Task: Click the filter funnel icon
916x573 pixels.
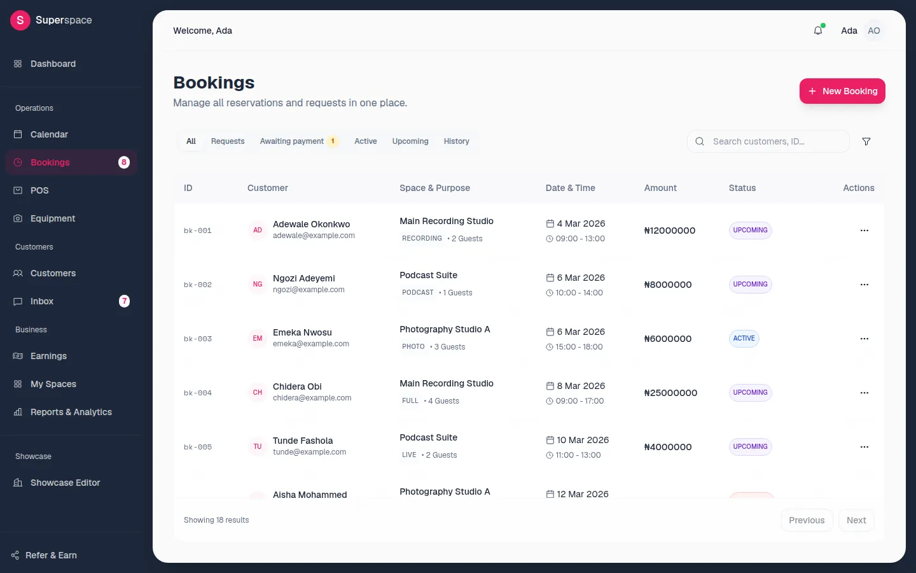Action: click(866, 141)
